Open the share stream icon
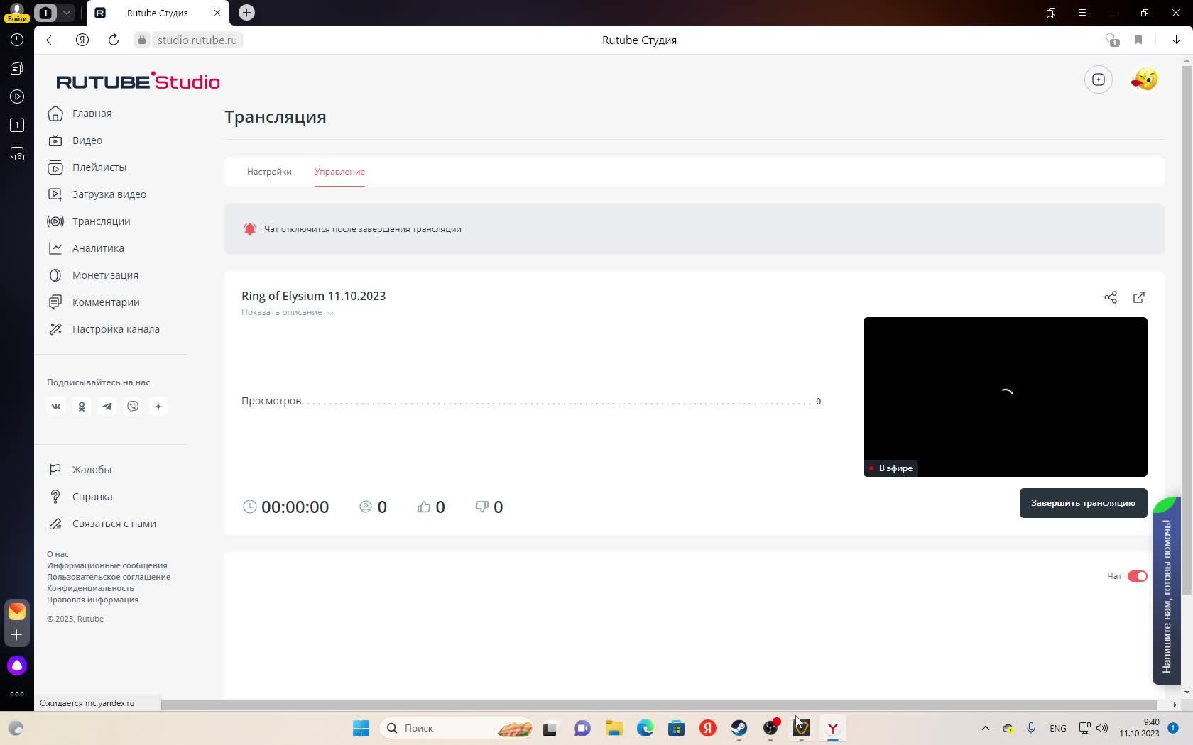This screenshot has width=1193, height=745. [1111, 297]
